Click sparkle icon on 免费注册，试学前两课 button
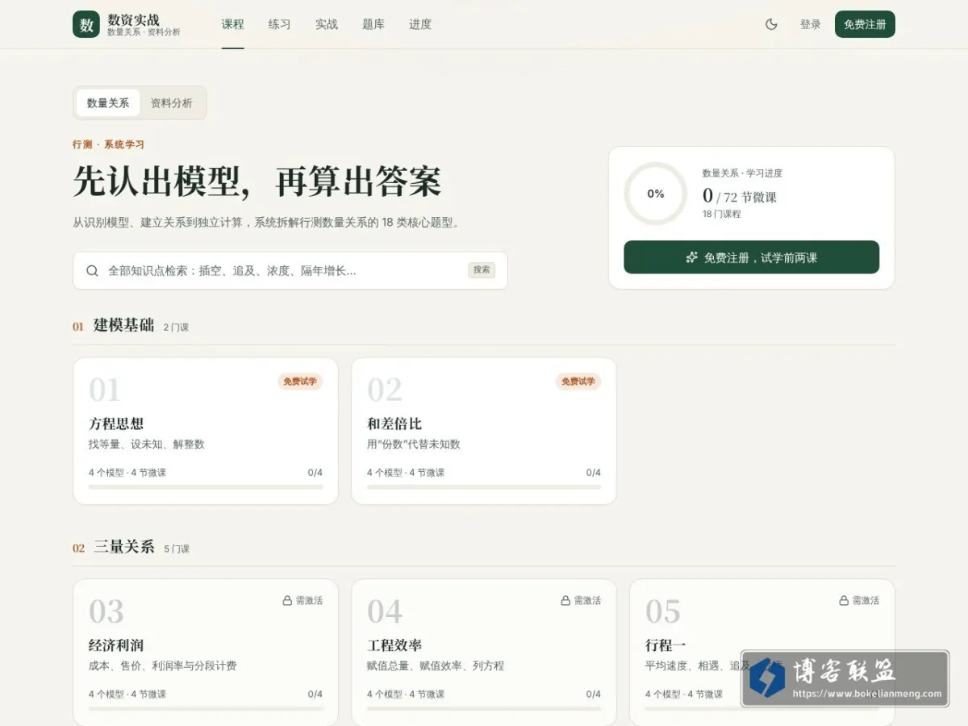Screen dimensions: 968x726 click(x=691, y=257)
